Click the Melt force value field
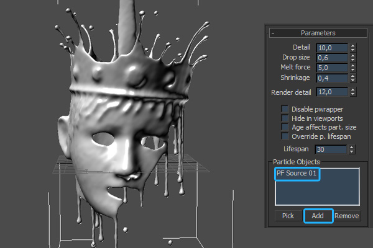 tap(331, 68)
